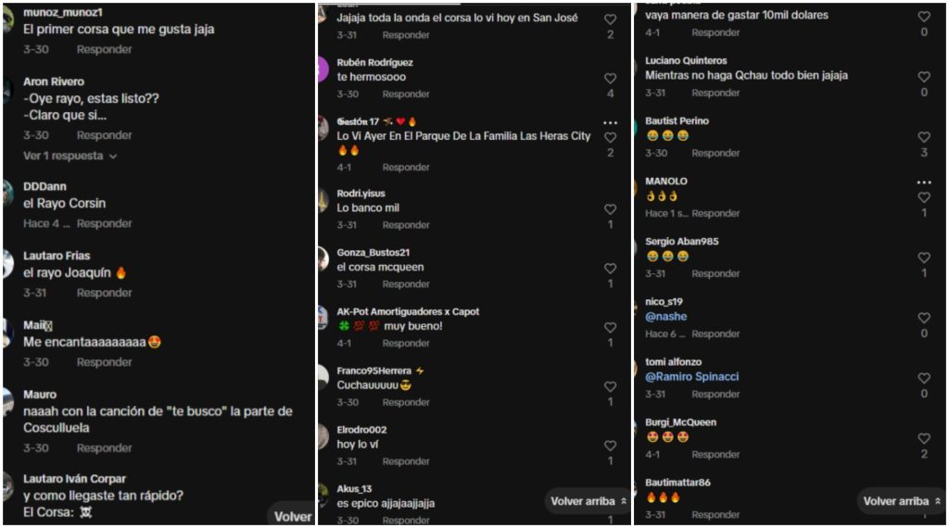Screen dimensions: 949x528
Task: Open three-dot options on Gastón 17's comment
Action: [x=610, y=123]
